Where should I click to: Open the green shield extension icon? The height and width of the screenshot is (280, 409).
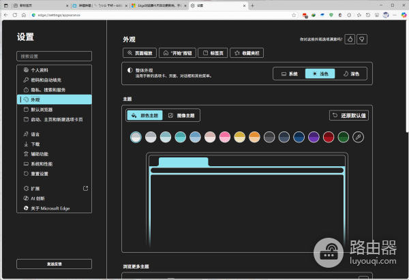pyautogui.click(x=331, y=15)
